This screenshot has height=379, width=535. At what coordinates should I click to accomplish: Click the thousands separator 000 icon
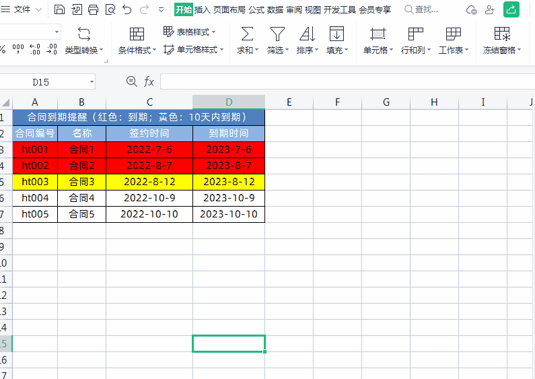point(18,49)
